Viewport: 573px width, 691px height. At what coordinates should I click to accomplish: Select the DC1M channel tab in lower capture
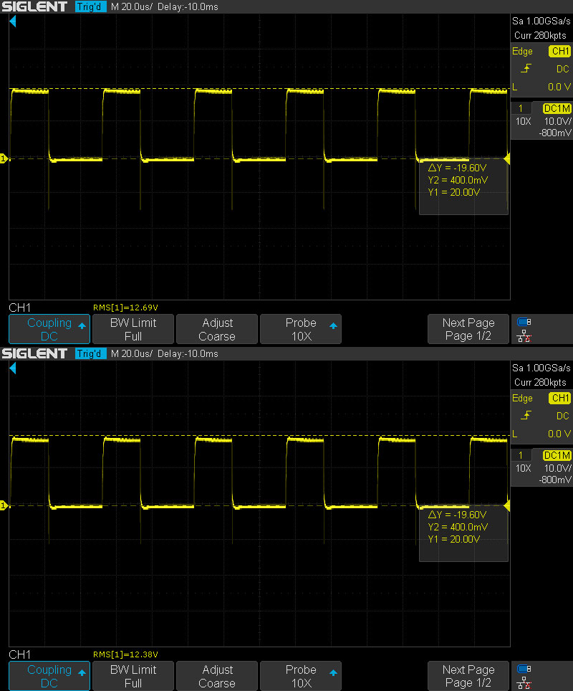557,455
